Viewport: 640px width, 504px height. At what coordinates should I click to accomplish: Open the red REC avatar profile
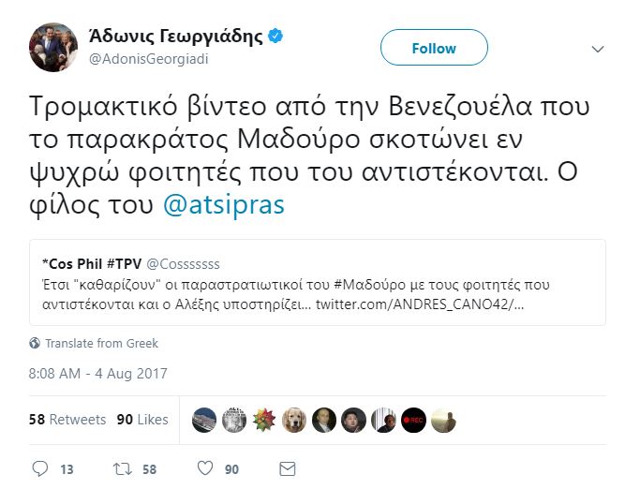pyautogui.click(x=413, y=421)
